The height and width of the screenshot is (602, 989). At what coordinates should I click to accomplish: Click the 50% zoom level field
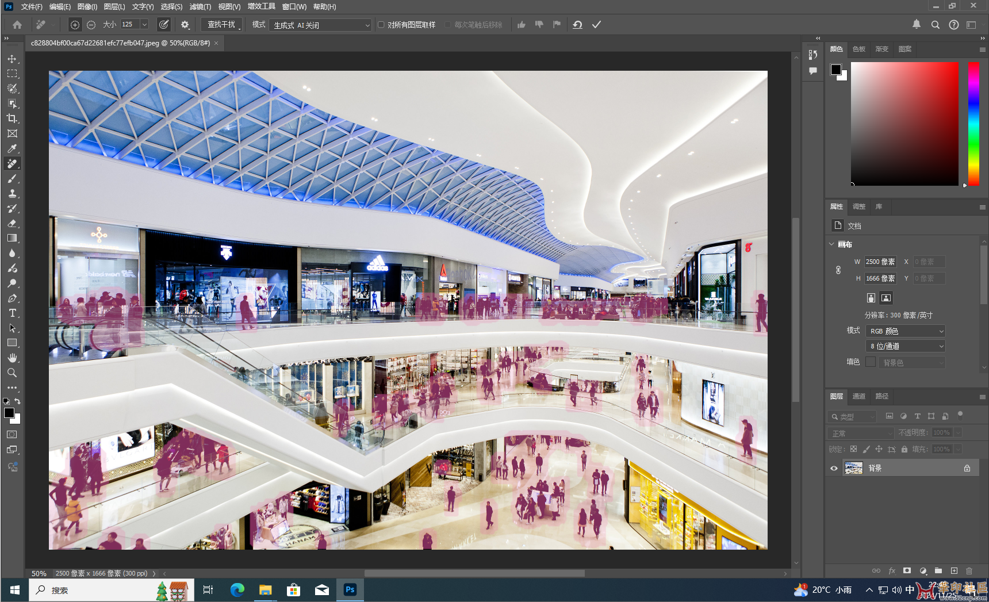pos(39,573)
